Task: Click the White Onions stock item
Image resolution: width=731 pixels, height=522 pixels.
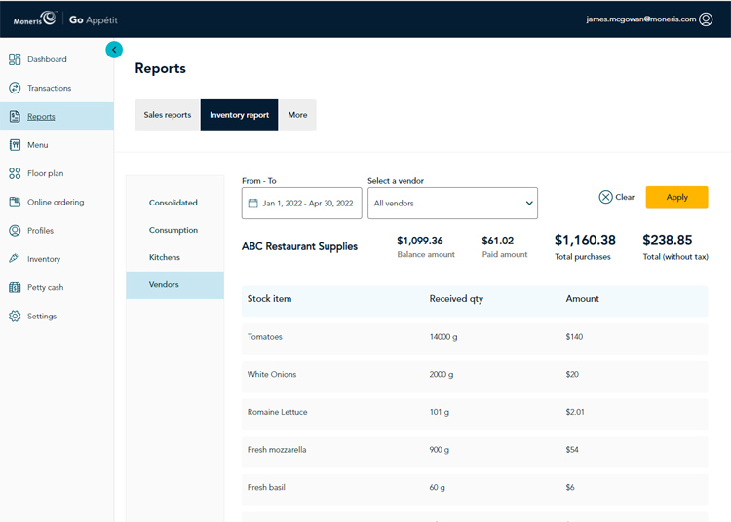Action: tap(272, 374)
